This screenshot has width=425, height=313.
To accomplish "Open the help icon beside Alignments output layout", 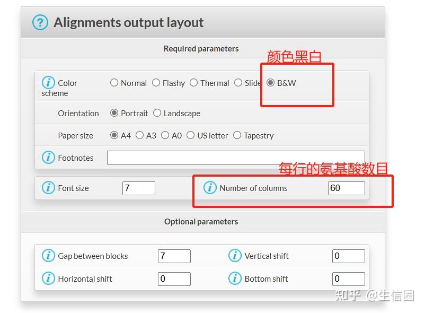I will (x=40, y=22).
